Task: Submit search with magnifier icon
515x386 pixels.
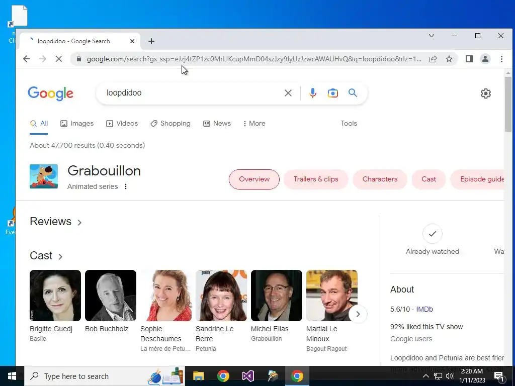Action: click(x=353, y=93)
